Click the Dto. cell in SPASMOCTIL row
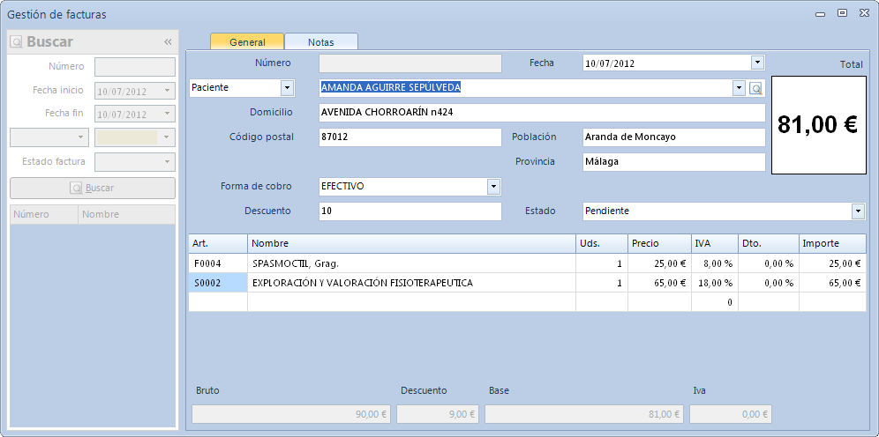Image resolution: width=879 pixels, height=437 pixels. click(x=769, y=263)
